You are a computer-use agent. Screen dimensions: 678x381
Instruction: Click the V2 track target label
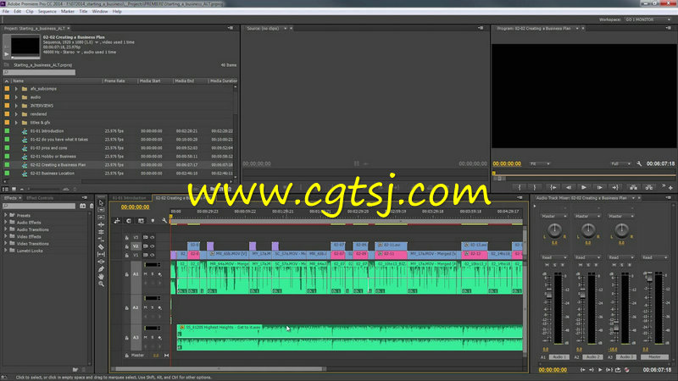pos(136,246)
